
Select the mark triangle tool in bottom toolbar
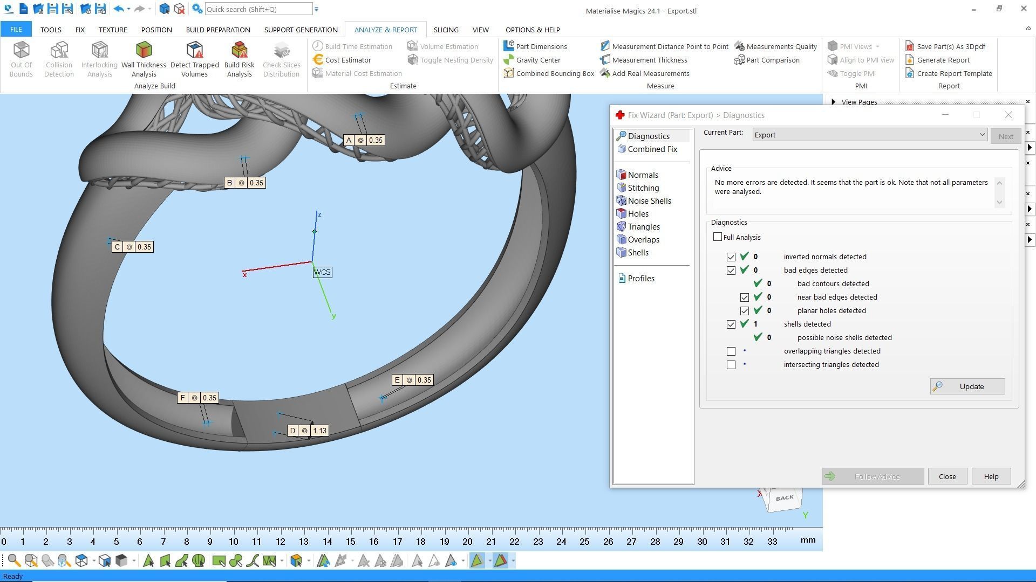(148, 561)
